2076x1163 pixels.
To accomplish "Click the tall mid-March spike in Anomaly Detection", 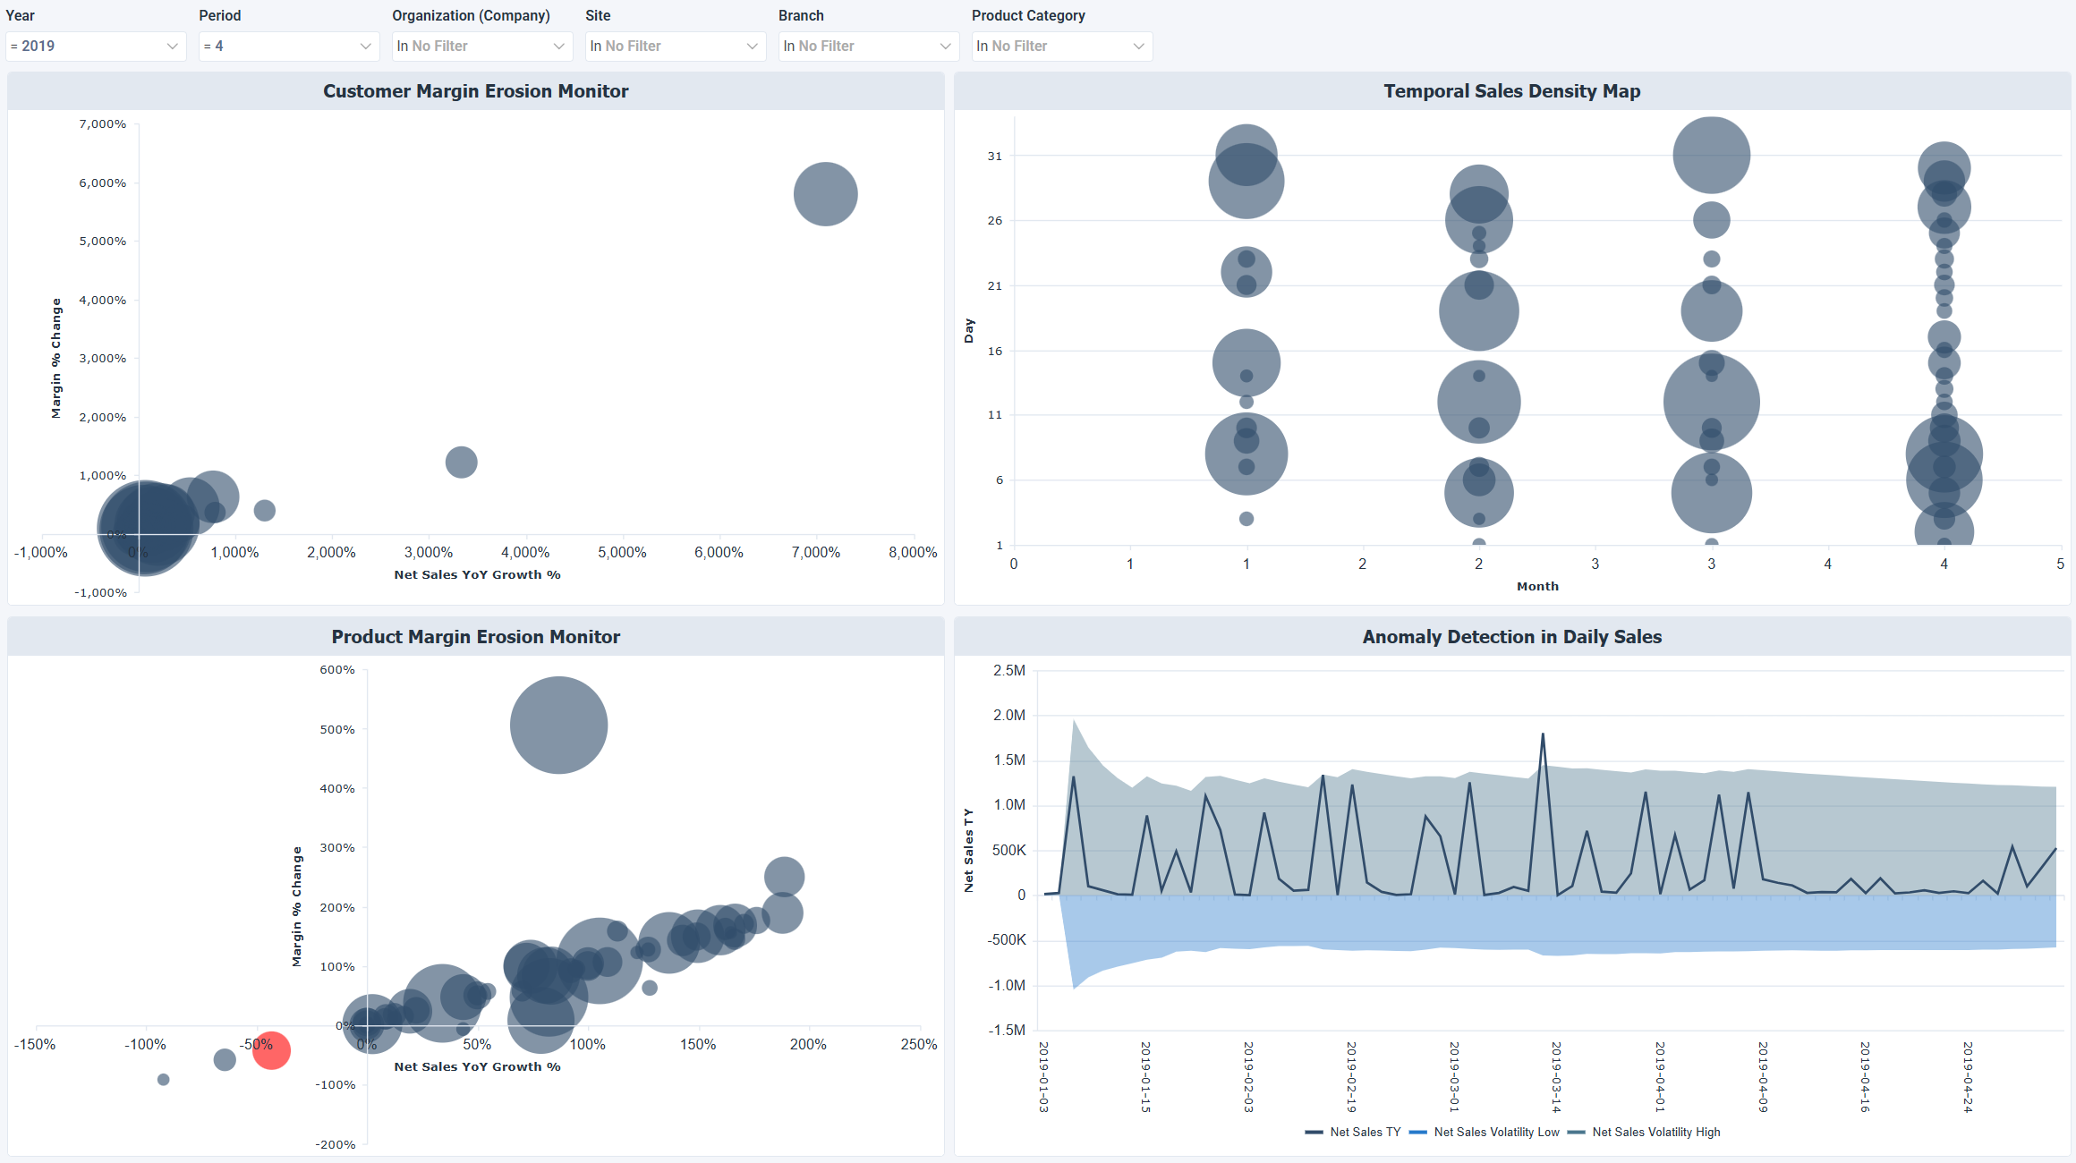I will click(x=1542, y=734).
